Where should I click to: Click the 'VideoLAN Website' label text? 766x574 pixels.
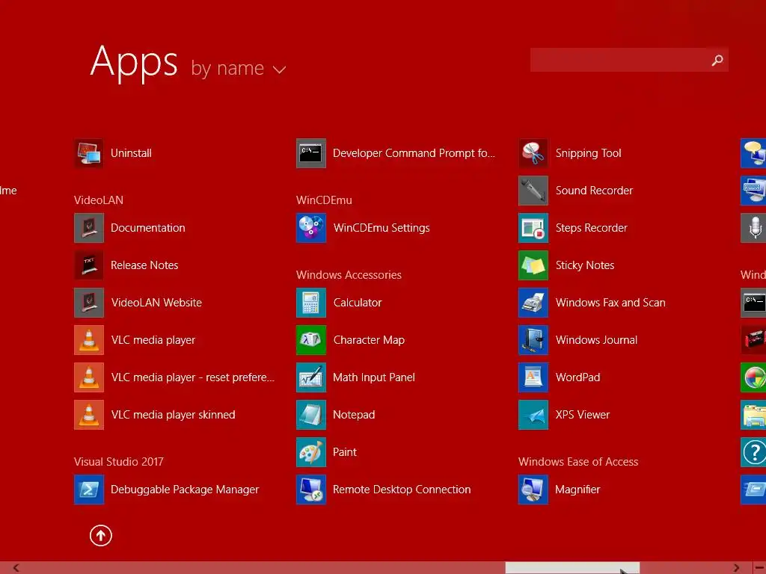coord(156,303)
